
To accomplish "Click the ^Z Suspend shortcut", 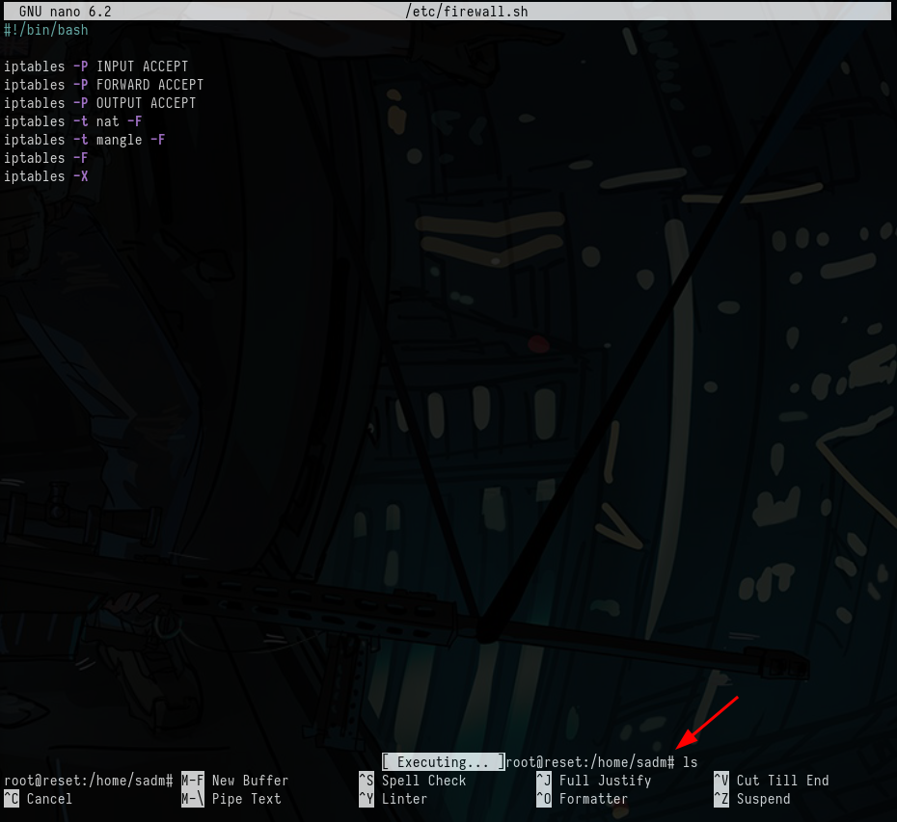I will (x=751, y=799).
